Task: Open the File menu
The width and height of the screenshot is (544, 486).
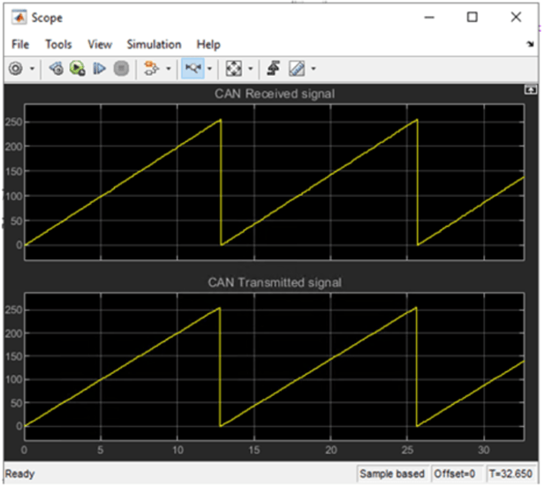Action: 20,44
